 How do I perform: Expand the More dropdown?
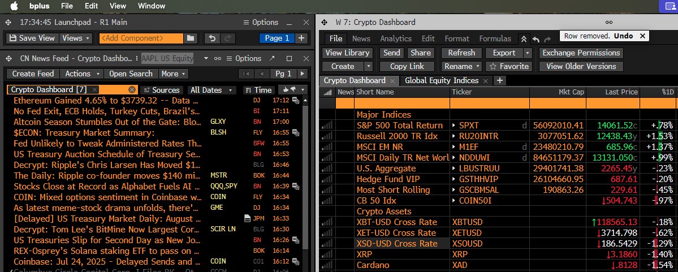pyautogui.click(x=174, y=74)
